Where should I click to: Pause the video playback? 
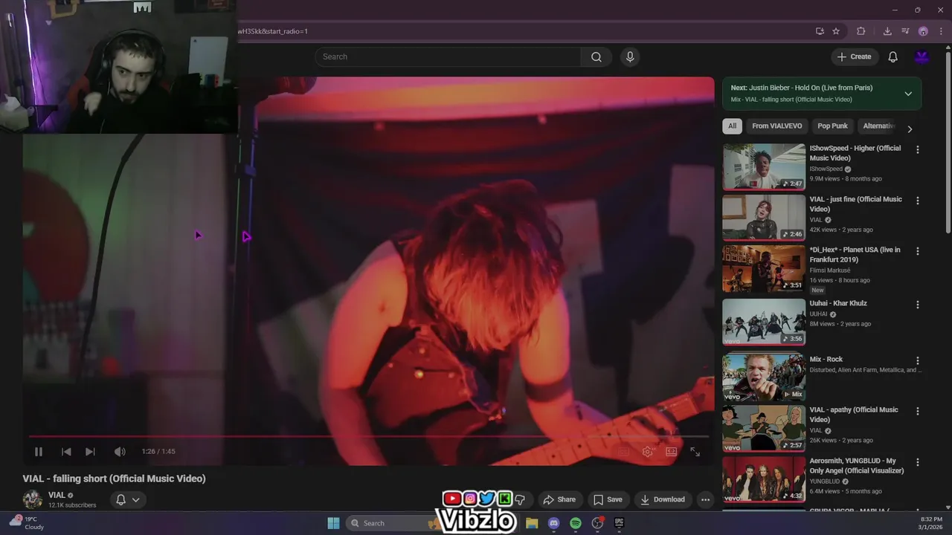coord(39,452)
